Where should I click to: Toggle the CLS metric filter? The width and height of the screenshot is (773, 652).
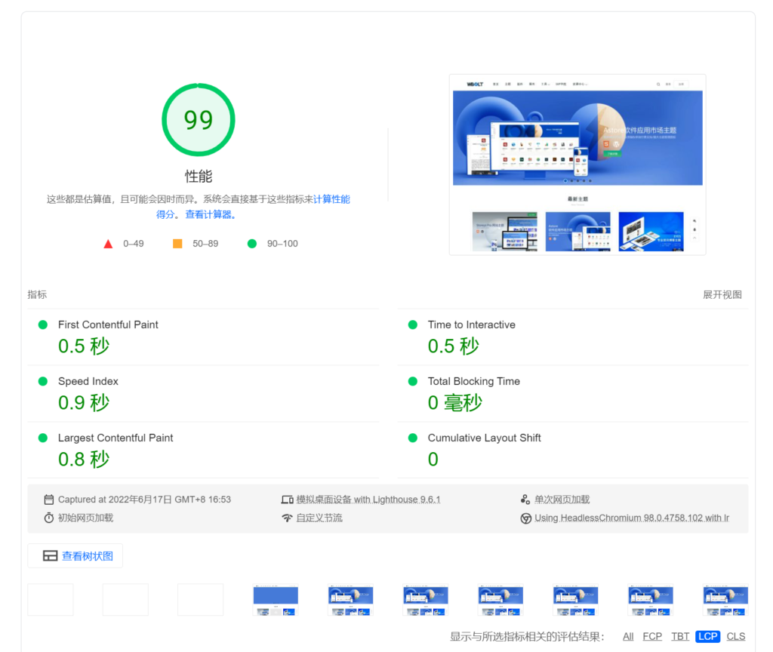pos(736,636)
